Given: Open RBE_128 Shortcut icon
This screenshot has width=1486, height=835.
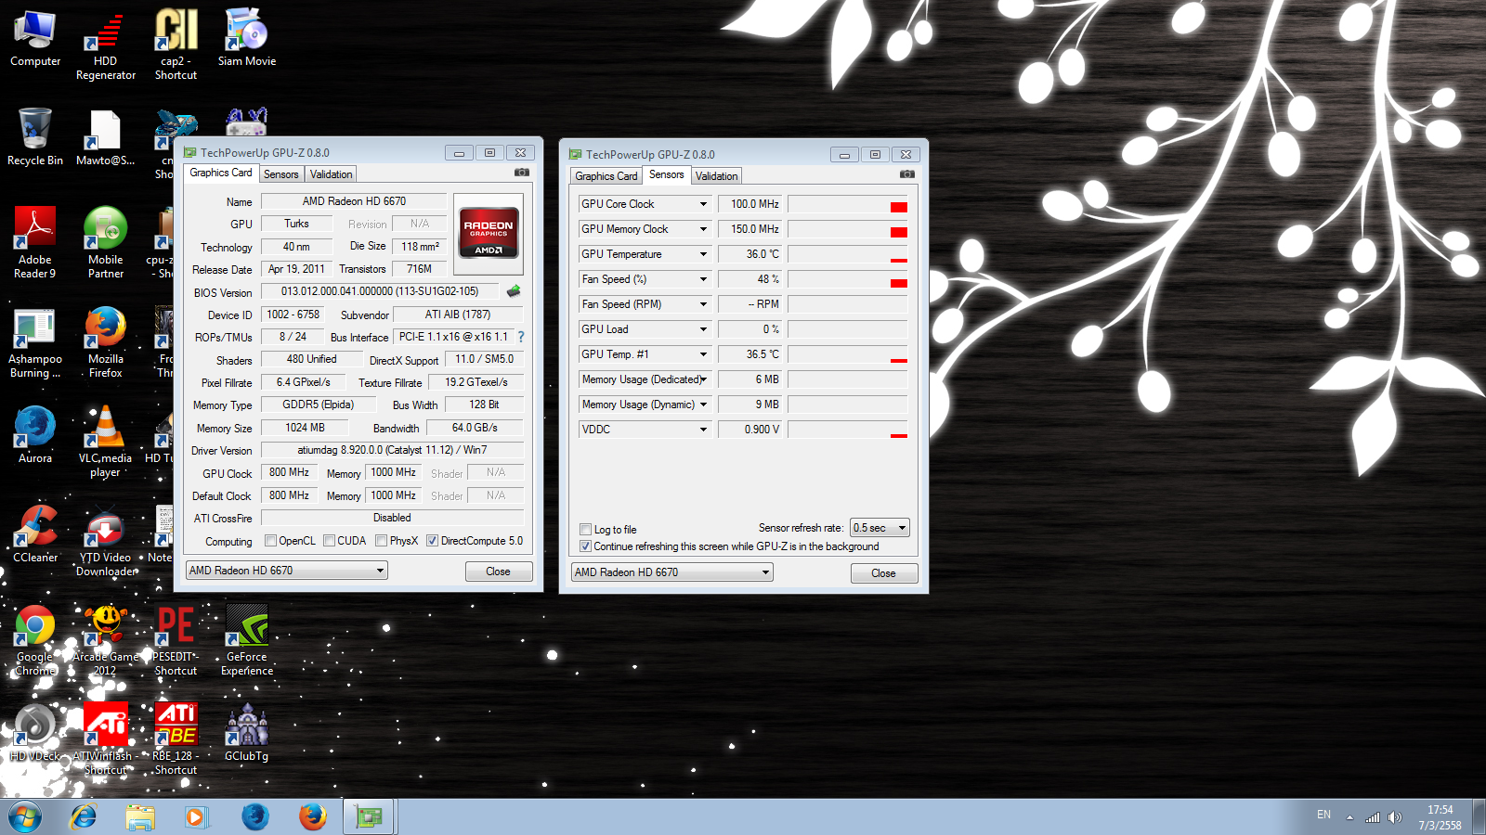Looking at the screenshot, I should (176, 739).
